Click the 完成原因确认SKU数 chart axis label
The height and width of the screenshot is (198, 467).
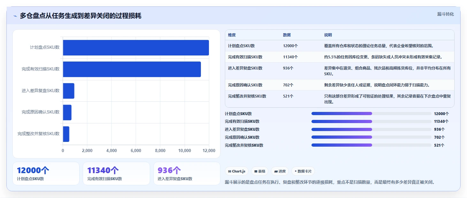pos(41,112)
